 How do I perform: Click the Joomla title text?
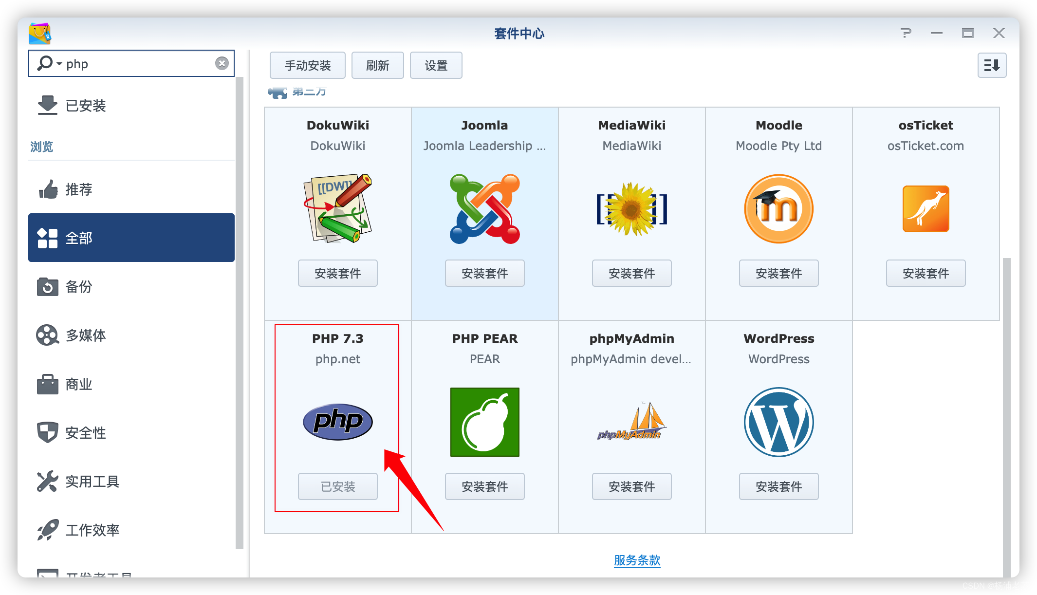(x=485, y=125)
